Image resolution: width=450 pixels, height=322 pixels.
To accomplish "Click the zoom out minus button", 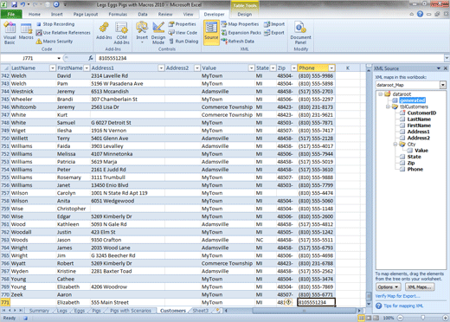I will [401, 318].
